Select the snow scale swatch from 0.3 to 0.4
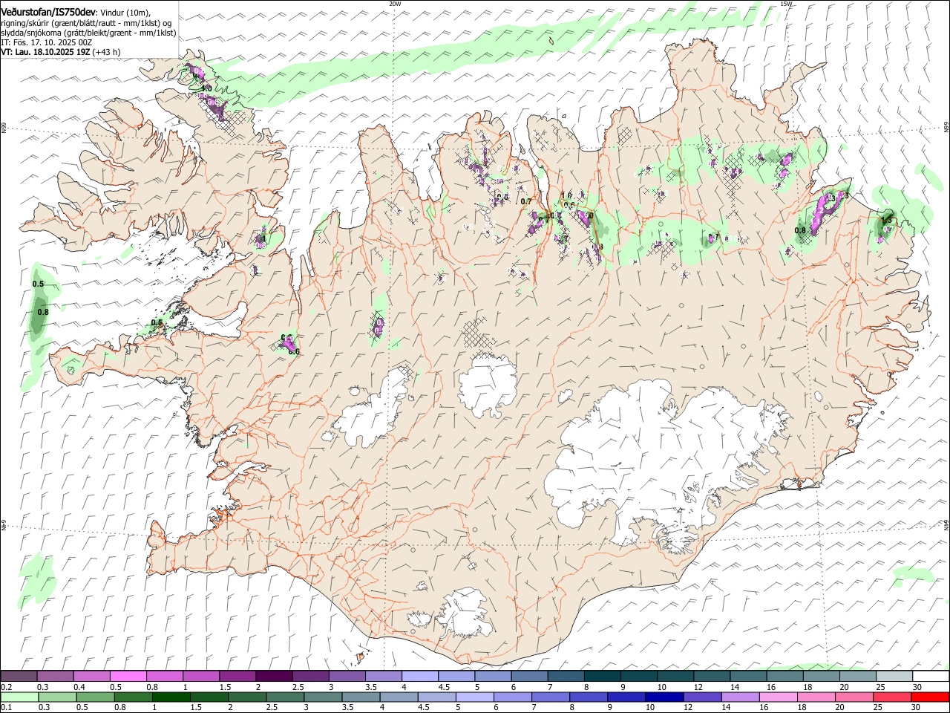Screen dimensions: 950x713 point(55,677)
